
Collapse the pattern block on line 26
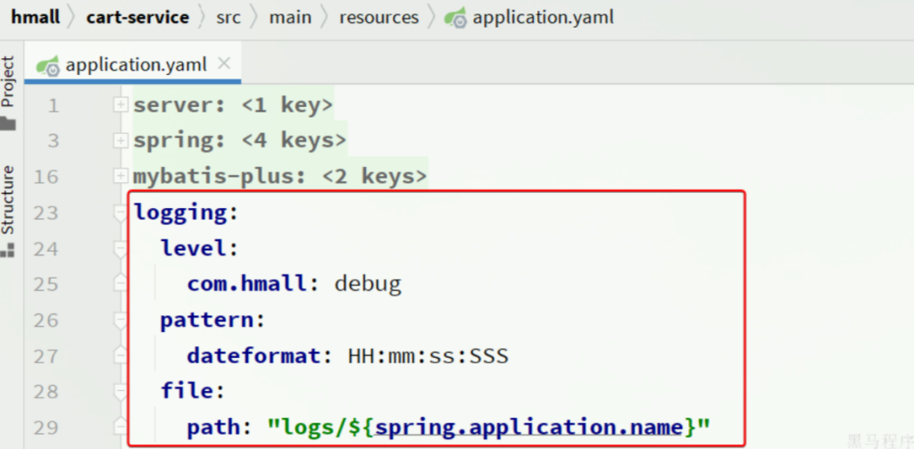pyautogui.click(x=120, y=320)
